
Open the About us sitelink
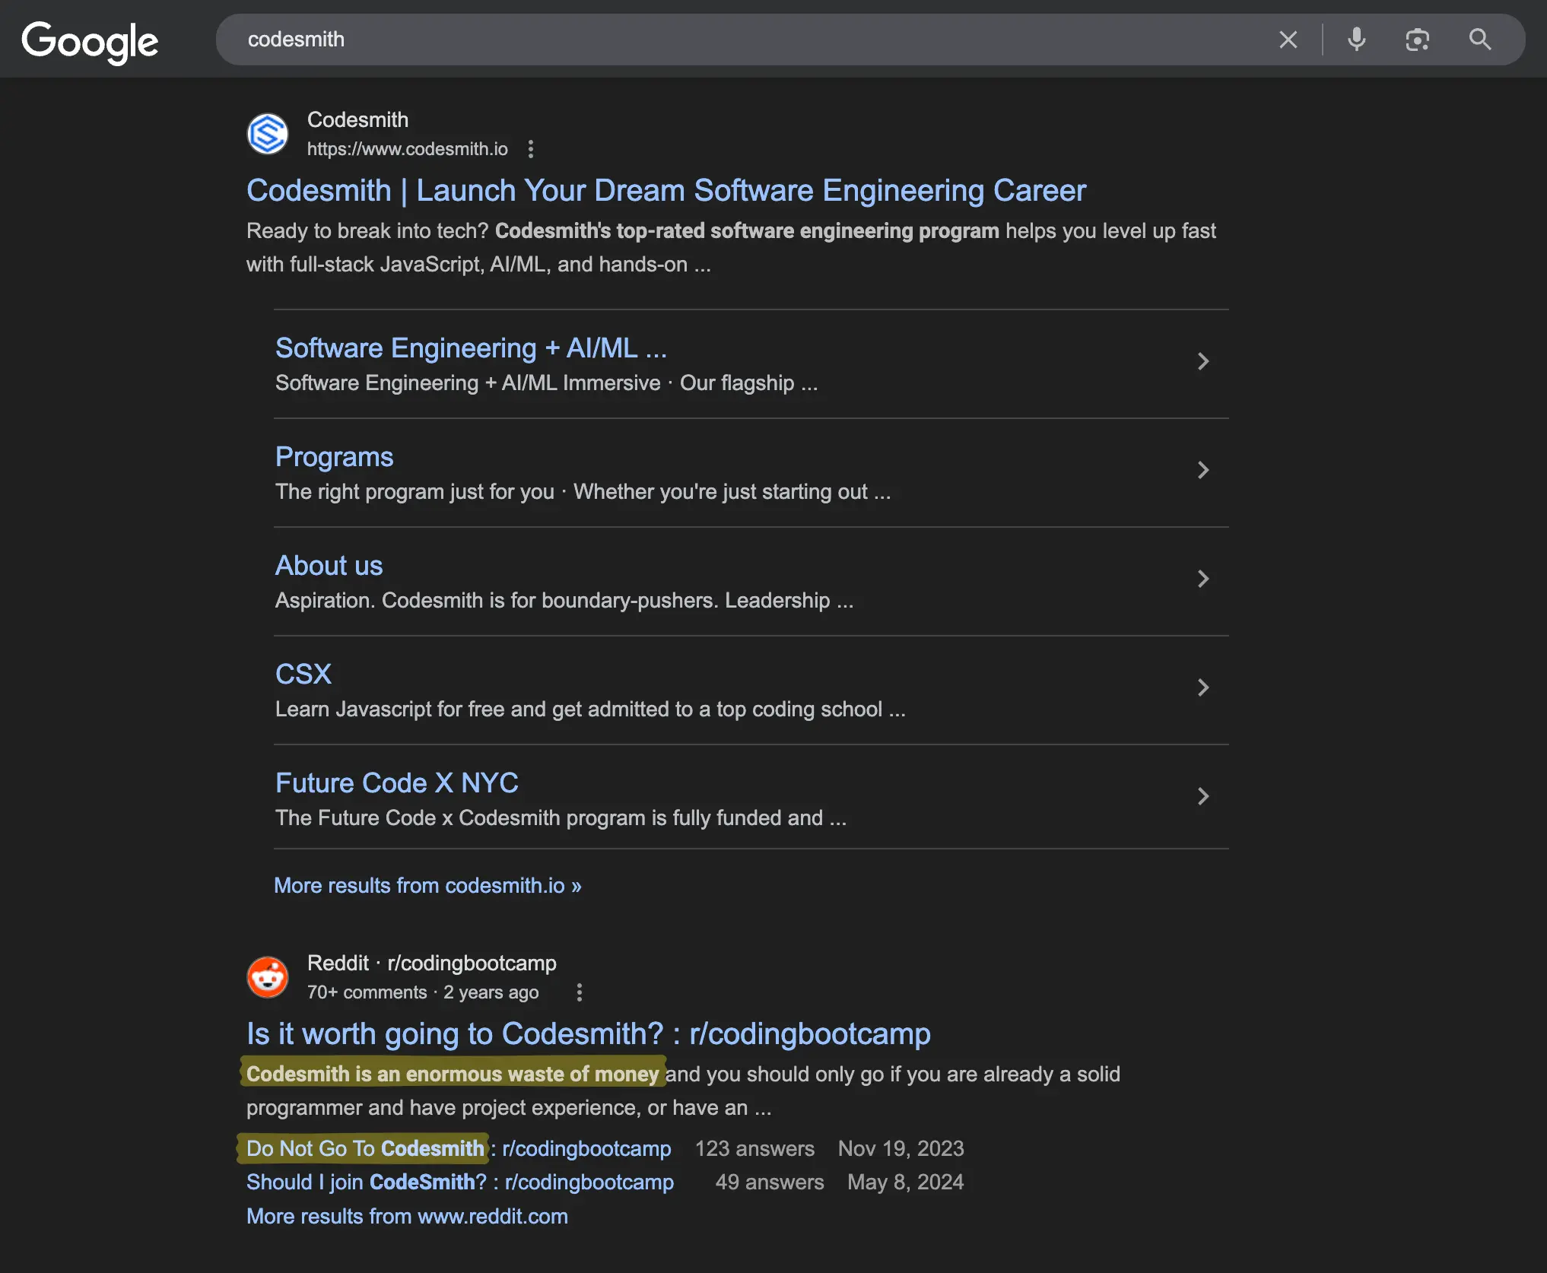coord(329,565)
